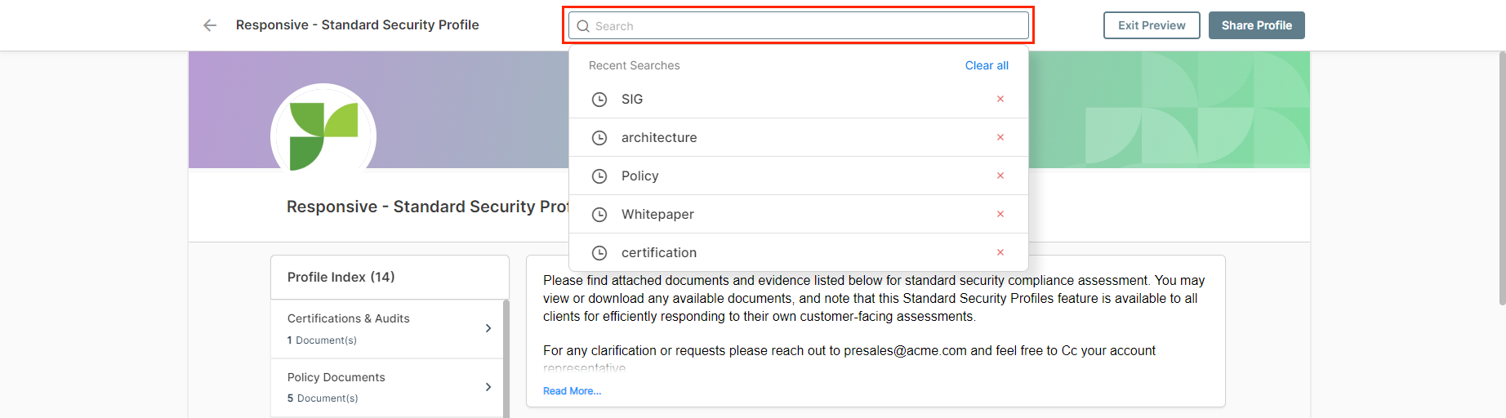Remove architecture from recent searches
The width and height of the screenshot is (1506, 418).
[x=1000, y=137]
